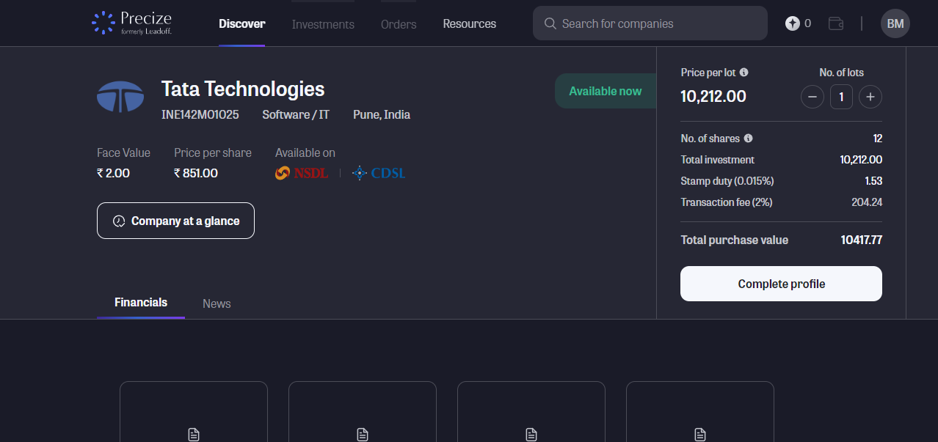938x442 pixels.
Task: Click the Price per lot info icon
Action: (744, 73)
